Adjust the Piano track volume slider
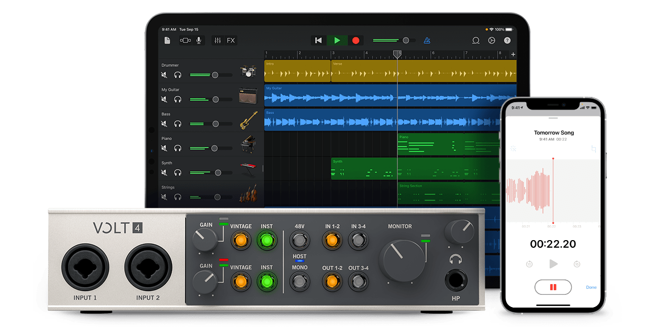Screen dimensions: 654x327 (x=215, y=148)
